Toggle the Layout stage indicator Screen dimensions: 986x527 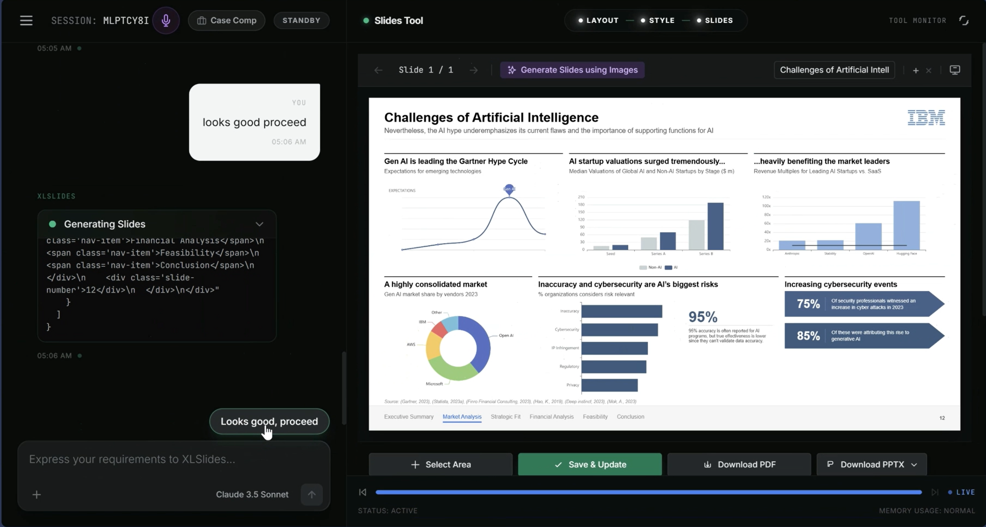(598, 20)
